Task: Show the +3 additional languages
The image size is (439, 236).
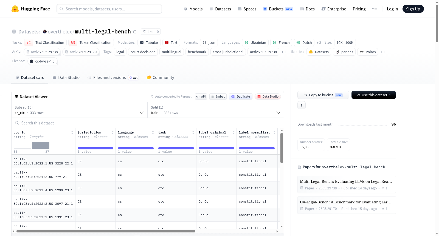Action: pos(319,42)
